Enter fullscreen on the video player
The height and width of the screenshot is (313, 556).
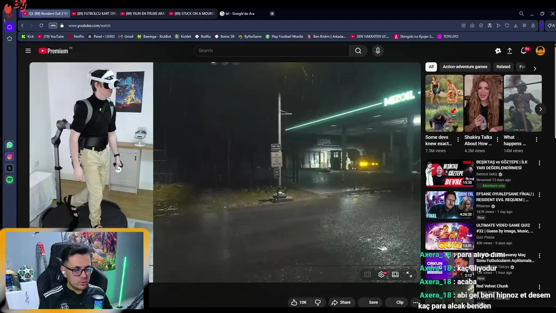click(409, 274)
